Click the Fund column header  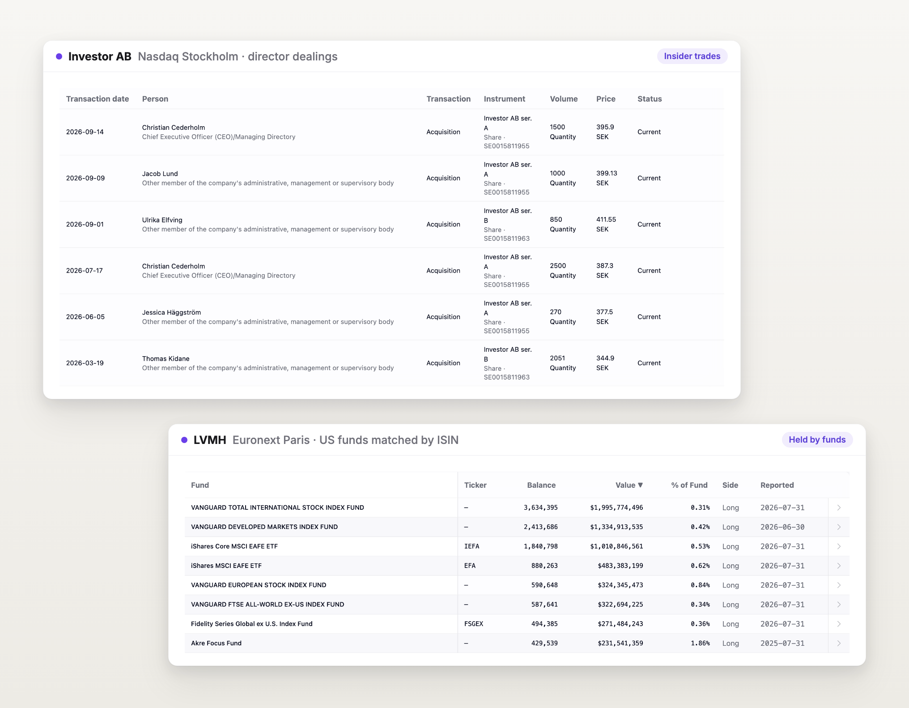(x=200, y=485)
